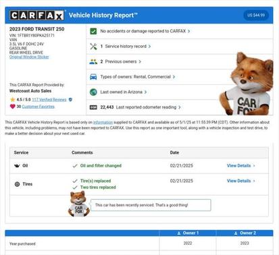Image resolution: width=279 pixels, height=255 pixels.
Task: Click the US $44.99 price button
Action: coord(256,16)
